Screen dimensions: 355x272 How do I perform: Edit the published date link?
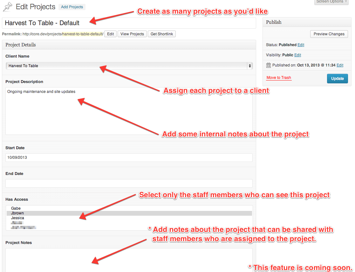[x=340, y=65]
